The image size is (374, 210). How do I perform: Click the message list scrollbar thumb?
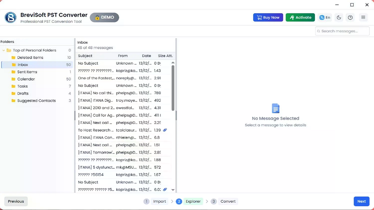(x=173, y=88)
